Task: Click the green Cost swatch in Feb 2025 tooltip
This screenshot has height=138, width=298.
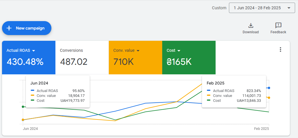Action: click(x=209, y=100)
